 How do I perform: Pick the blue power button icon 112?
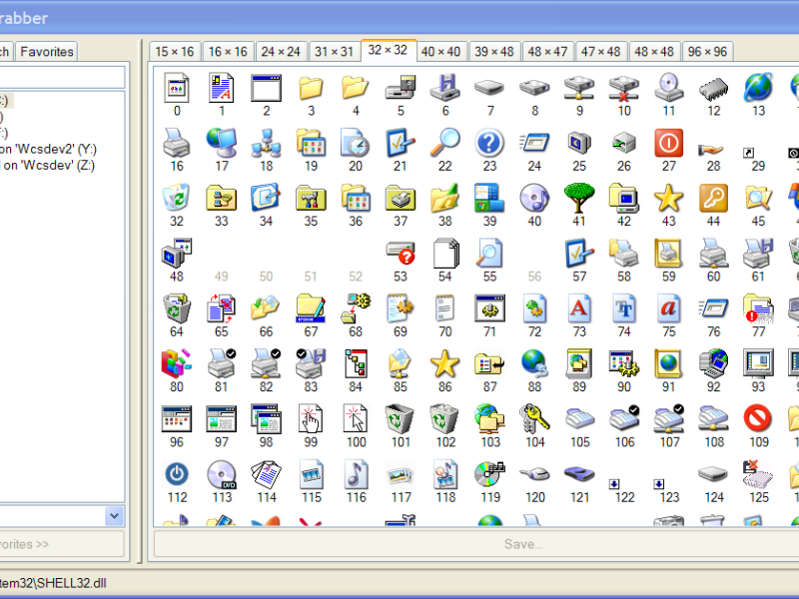point(177,474)
